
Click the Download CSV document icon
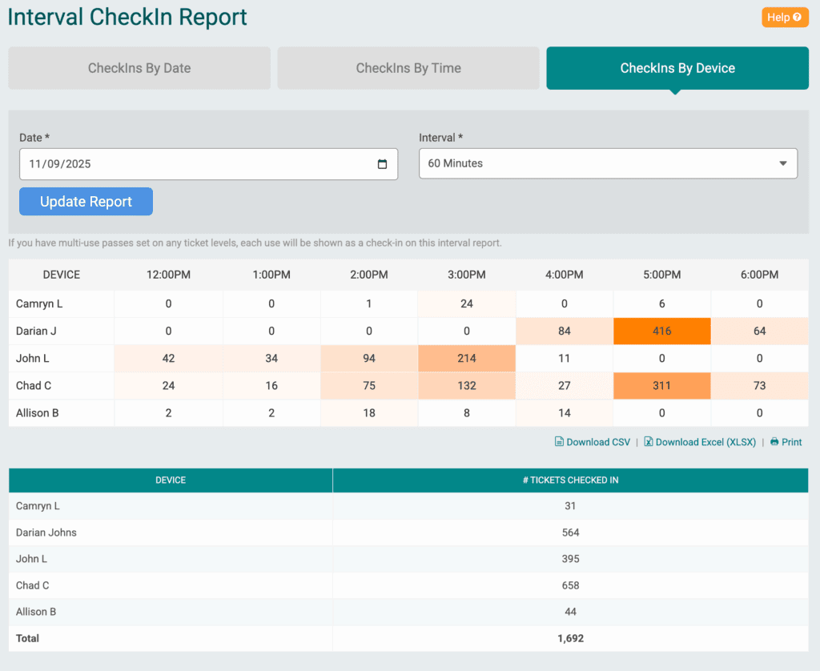pyautogui.click(x=560, y=441)
